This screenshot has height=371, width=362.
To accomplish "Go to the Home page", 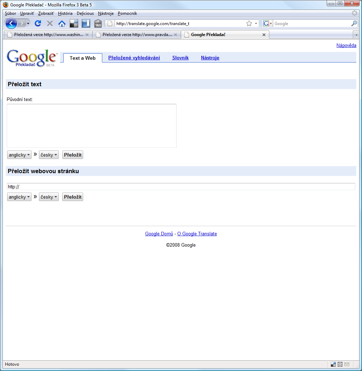I will 62,23.
